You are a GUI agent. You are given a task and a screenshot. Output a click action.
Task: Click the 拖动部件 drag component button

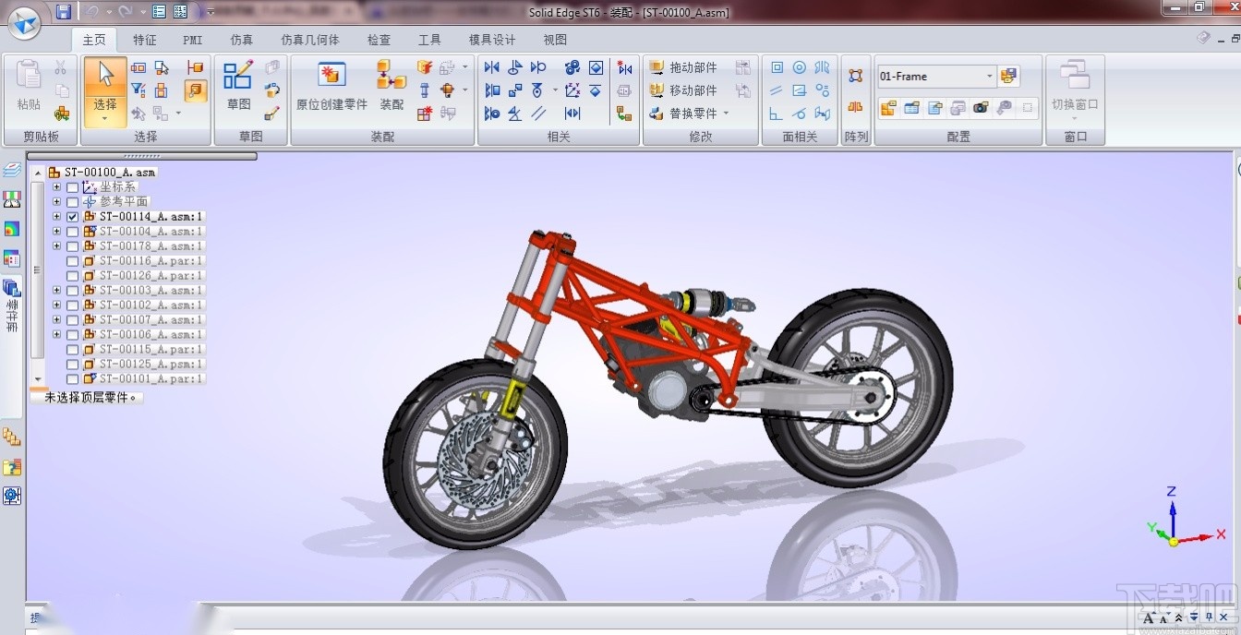683,67
